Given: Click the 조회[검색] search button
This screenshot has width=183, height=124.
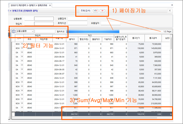Looking at the screenshot, I should pos(86,11).
